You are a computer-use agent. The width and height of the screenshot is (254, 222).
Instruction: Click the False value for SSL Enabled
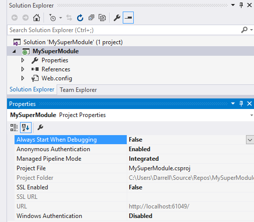point(135,187)
